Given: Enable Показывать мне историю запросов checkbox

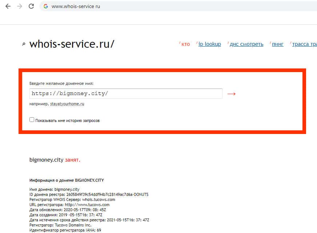Looking at the screenshot, I should (32, 120).
